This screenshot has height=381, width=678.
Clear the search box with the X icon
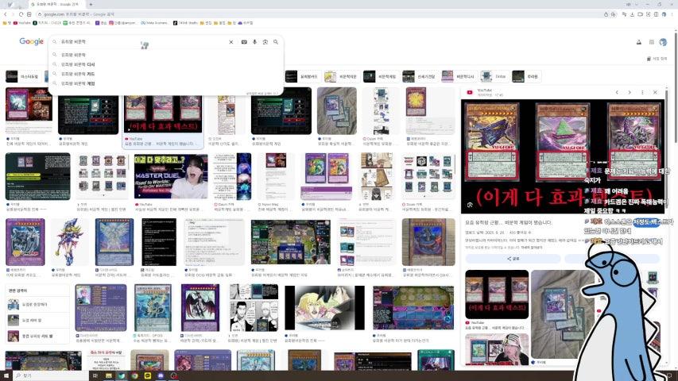click(232, 42)
